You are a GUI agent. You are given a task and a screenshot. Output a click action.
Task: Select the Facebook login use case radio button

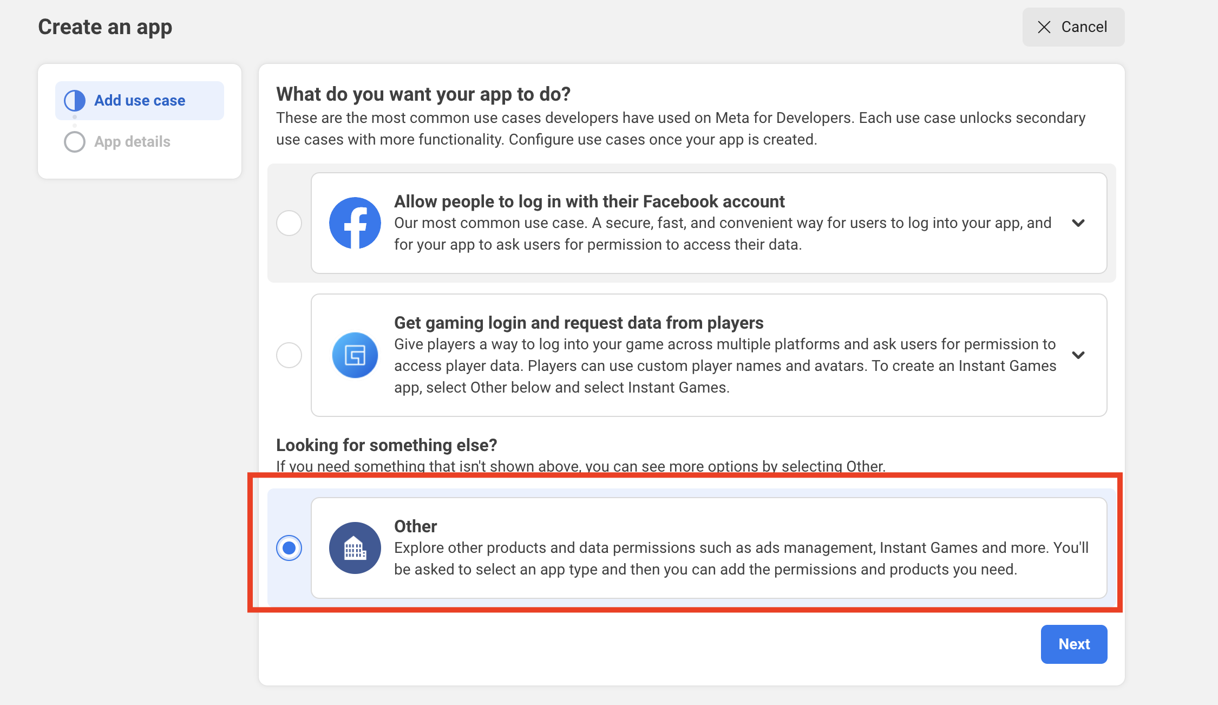289,223
